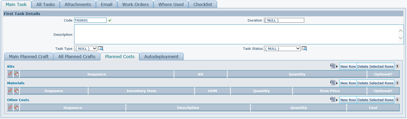
Task: Click the invert selection icon in Kits grid
Action: click(x=16, y=74)
